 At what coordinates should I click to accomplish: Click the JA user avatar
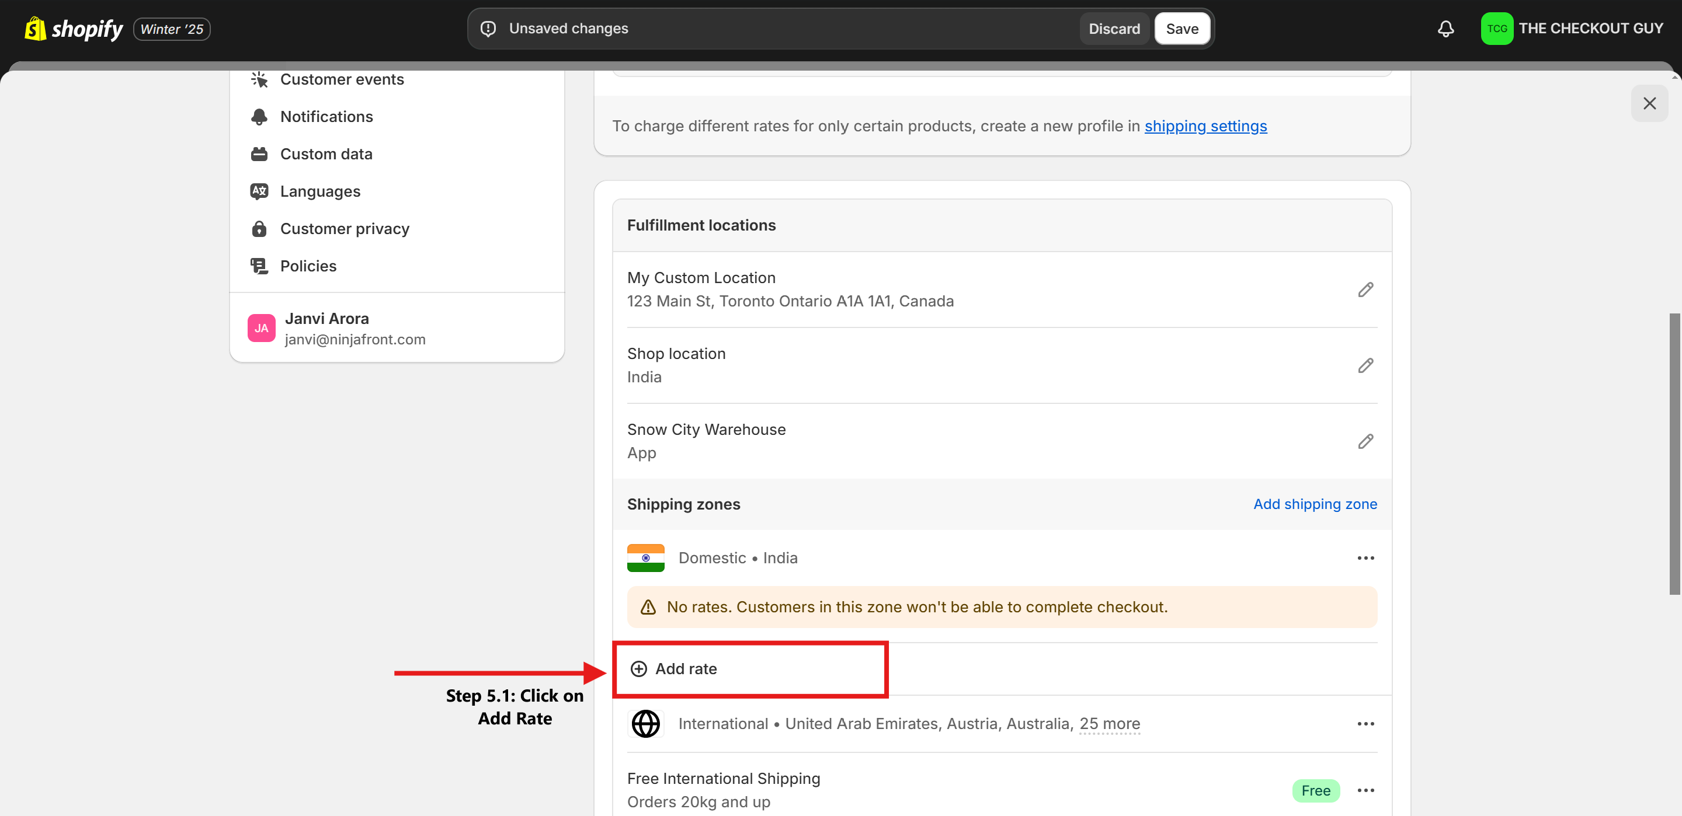[261, 329]
